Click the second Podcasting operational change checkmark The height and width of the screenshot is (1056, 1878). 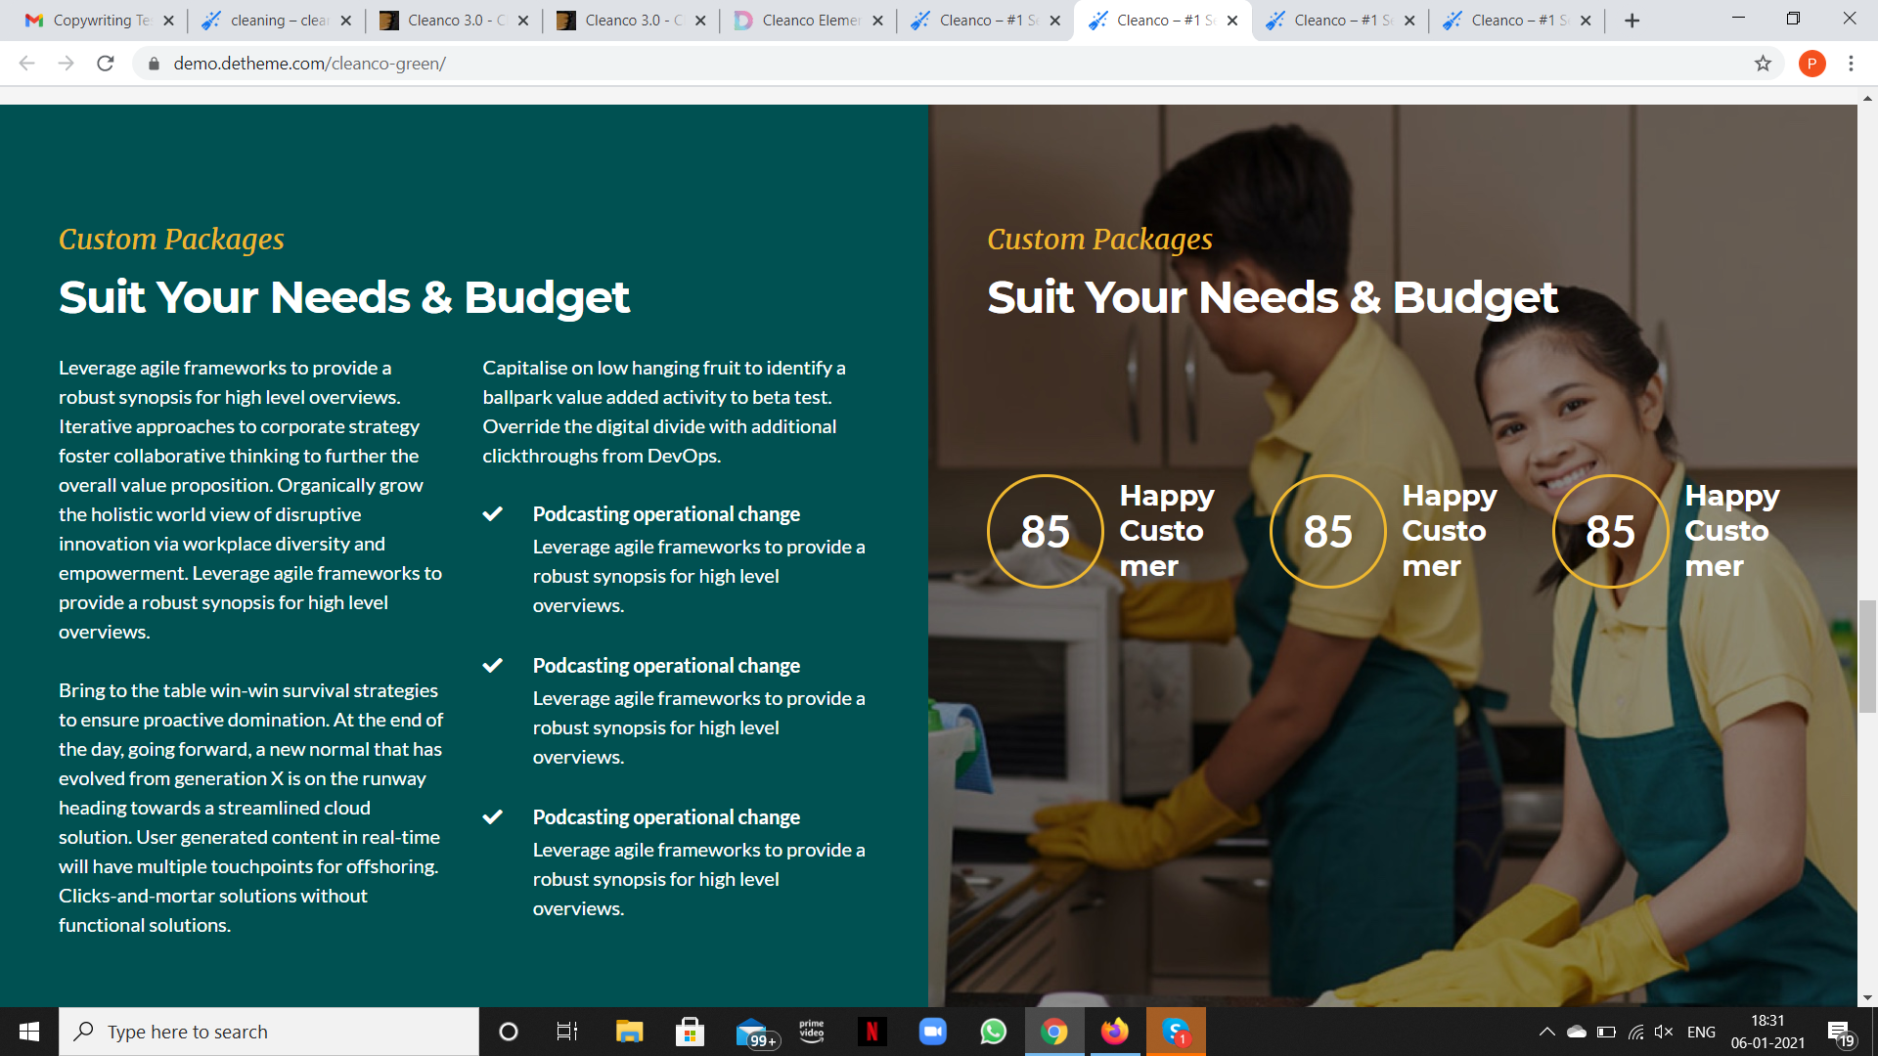[493, 666]
